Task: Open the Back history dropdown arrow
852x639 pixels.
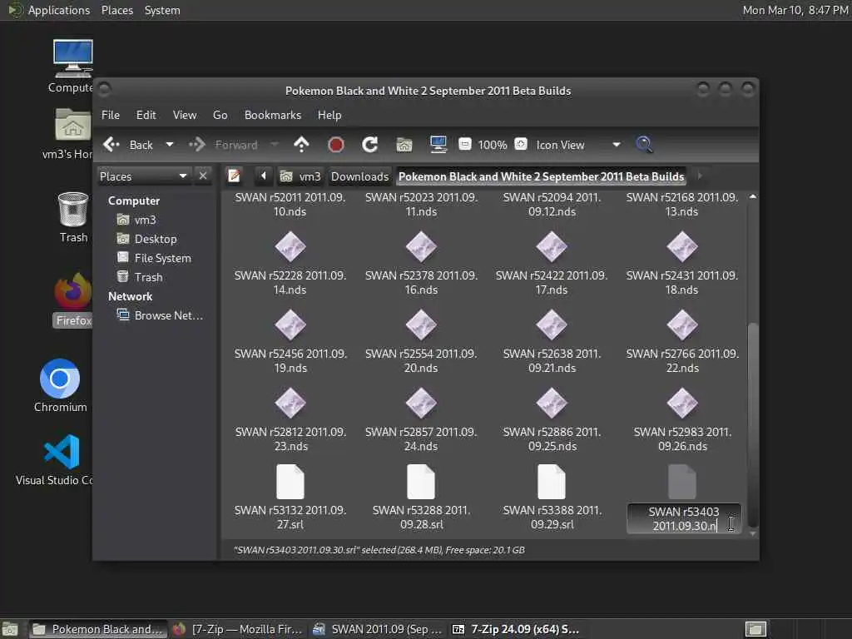Action: pyautogui.click(x=170, y=145)
